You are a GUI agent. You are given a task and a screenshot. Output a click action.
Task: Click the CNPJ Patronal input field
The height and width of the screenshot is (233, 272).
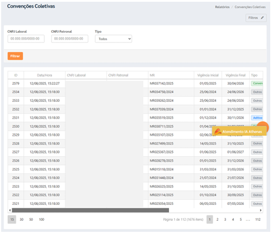[x=70, y=39]
